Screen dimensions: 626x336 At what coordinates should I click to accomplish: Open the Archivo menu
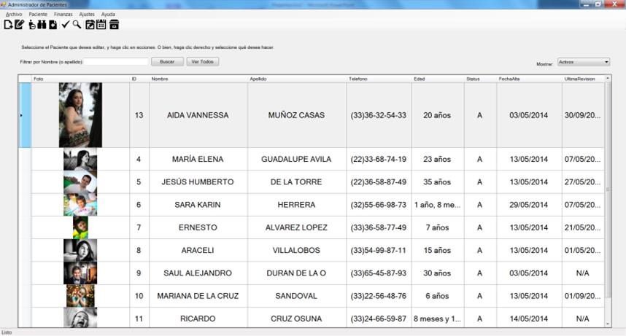14,14
